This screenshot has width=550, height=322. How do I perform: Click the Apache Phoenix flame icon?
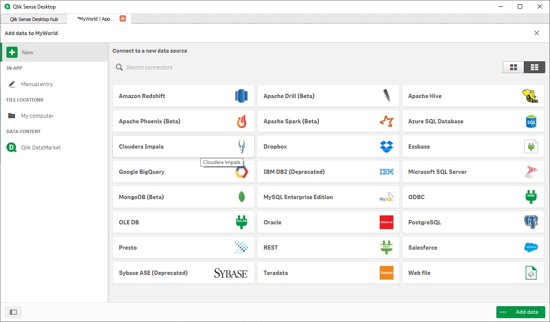(x=242, y=121)
